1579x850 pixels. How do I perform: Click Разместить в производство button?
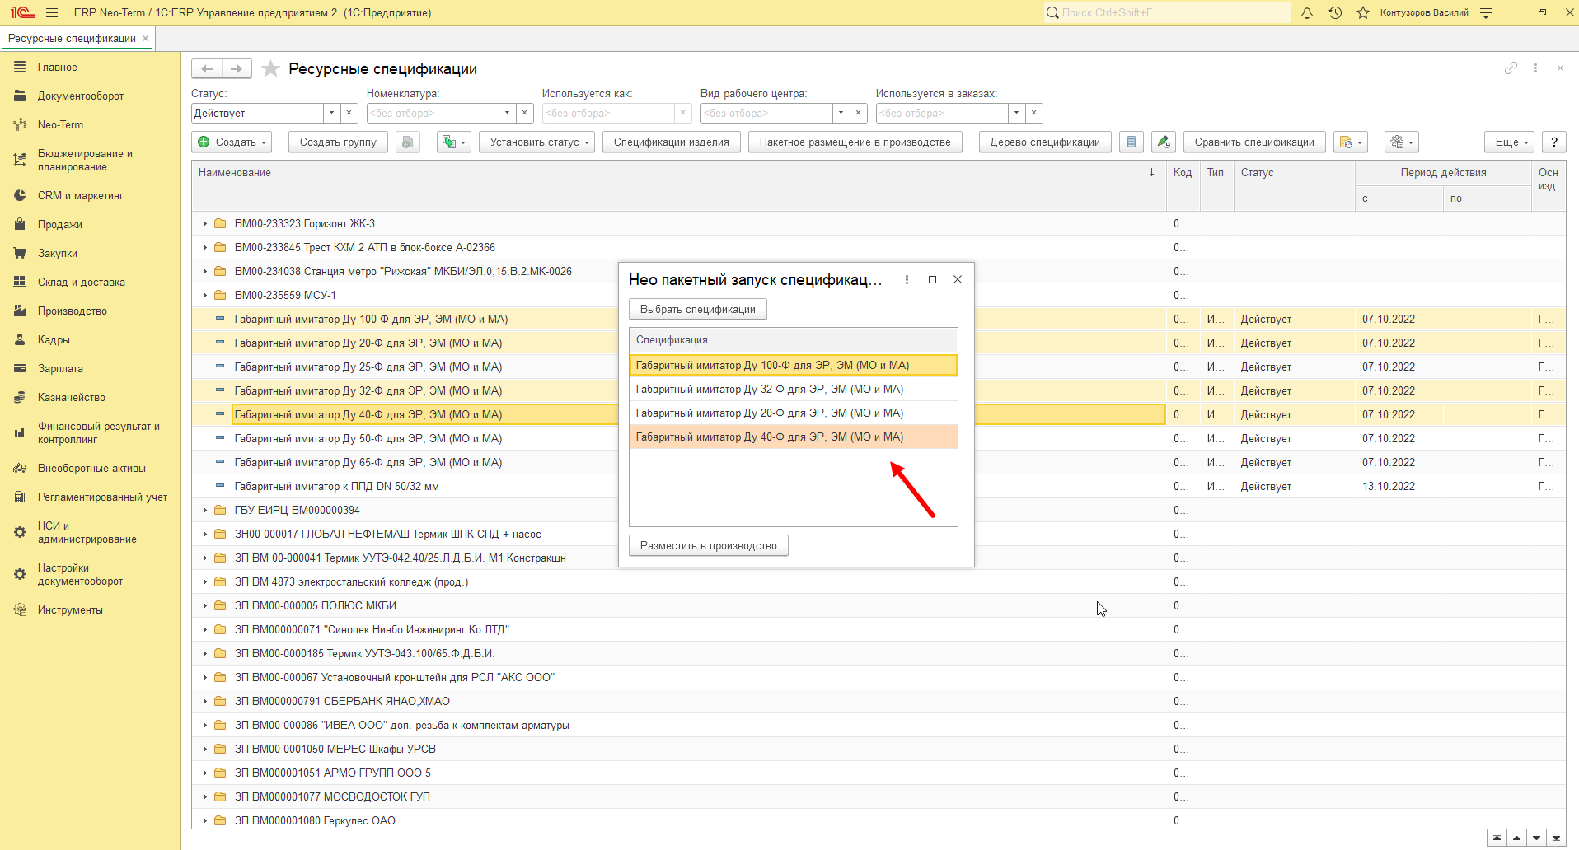709,545
